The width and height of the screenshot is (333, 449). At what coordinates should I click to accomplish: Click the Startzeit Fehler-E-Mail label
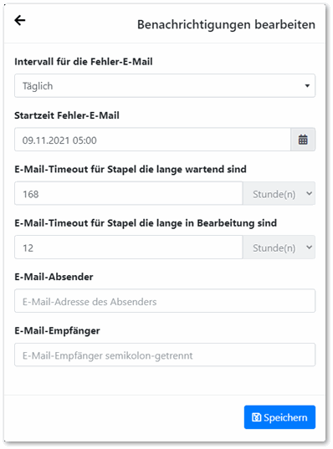tap(67, 115)
